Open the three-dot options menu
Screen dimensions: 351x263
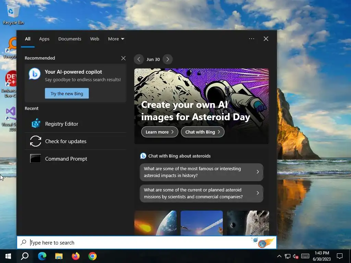pyautogui.click(x=252, y=39)
